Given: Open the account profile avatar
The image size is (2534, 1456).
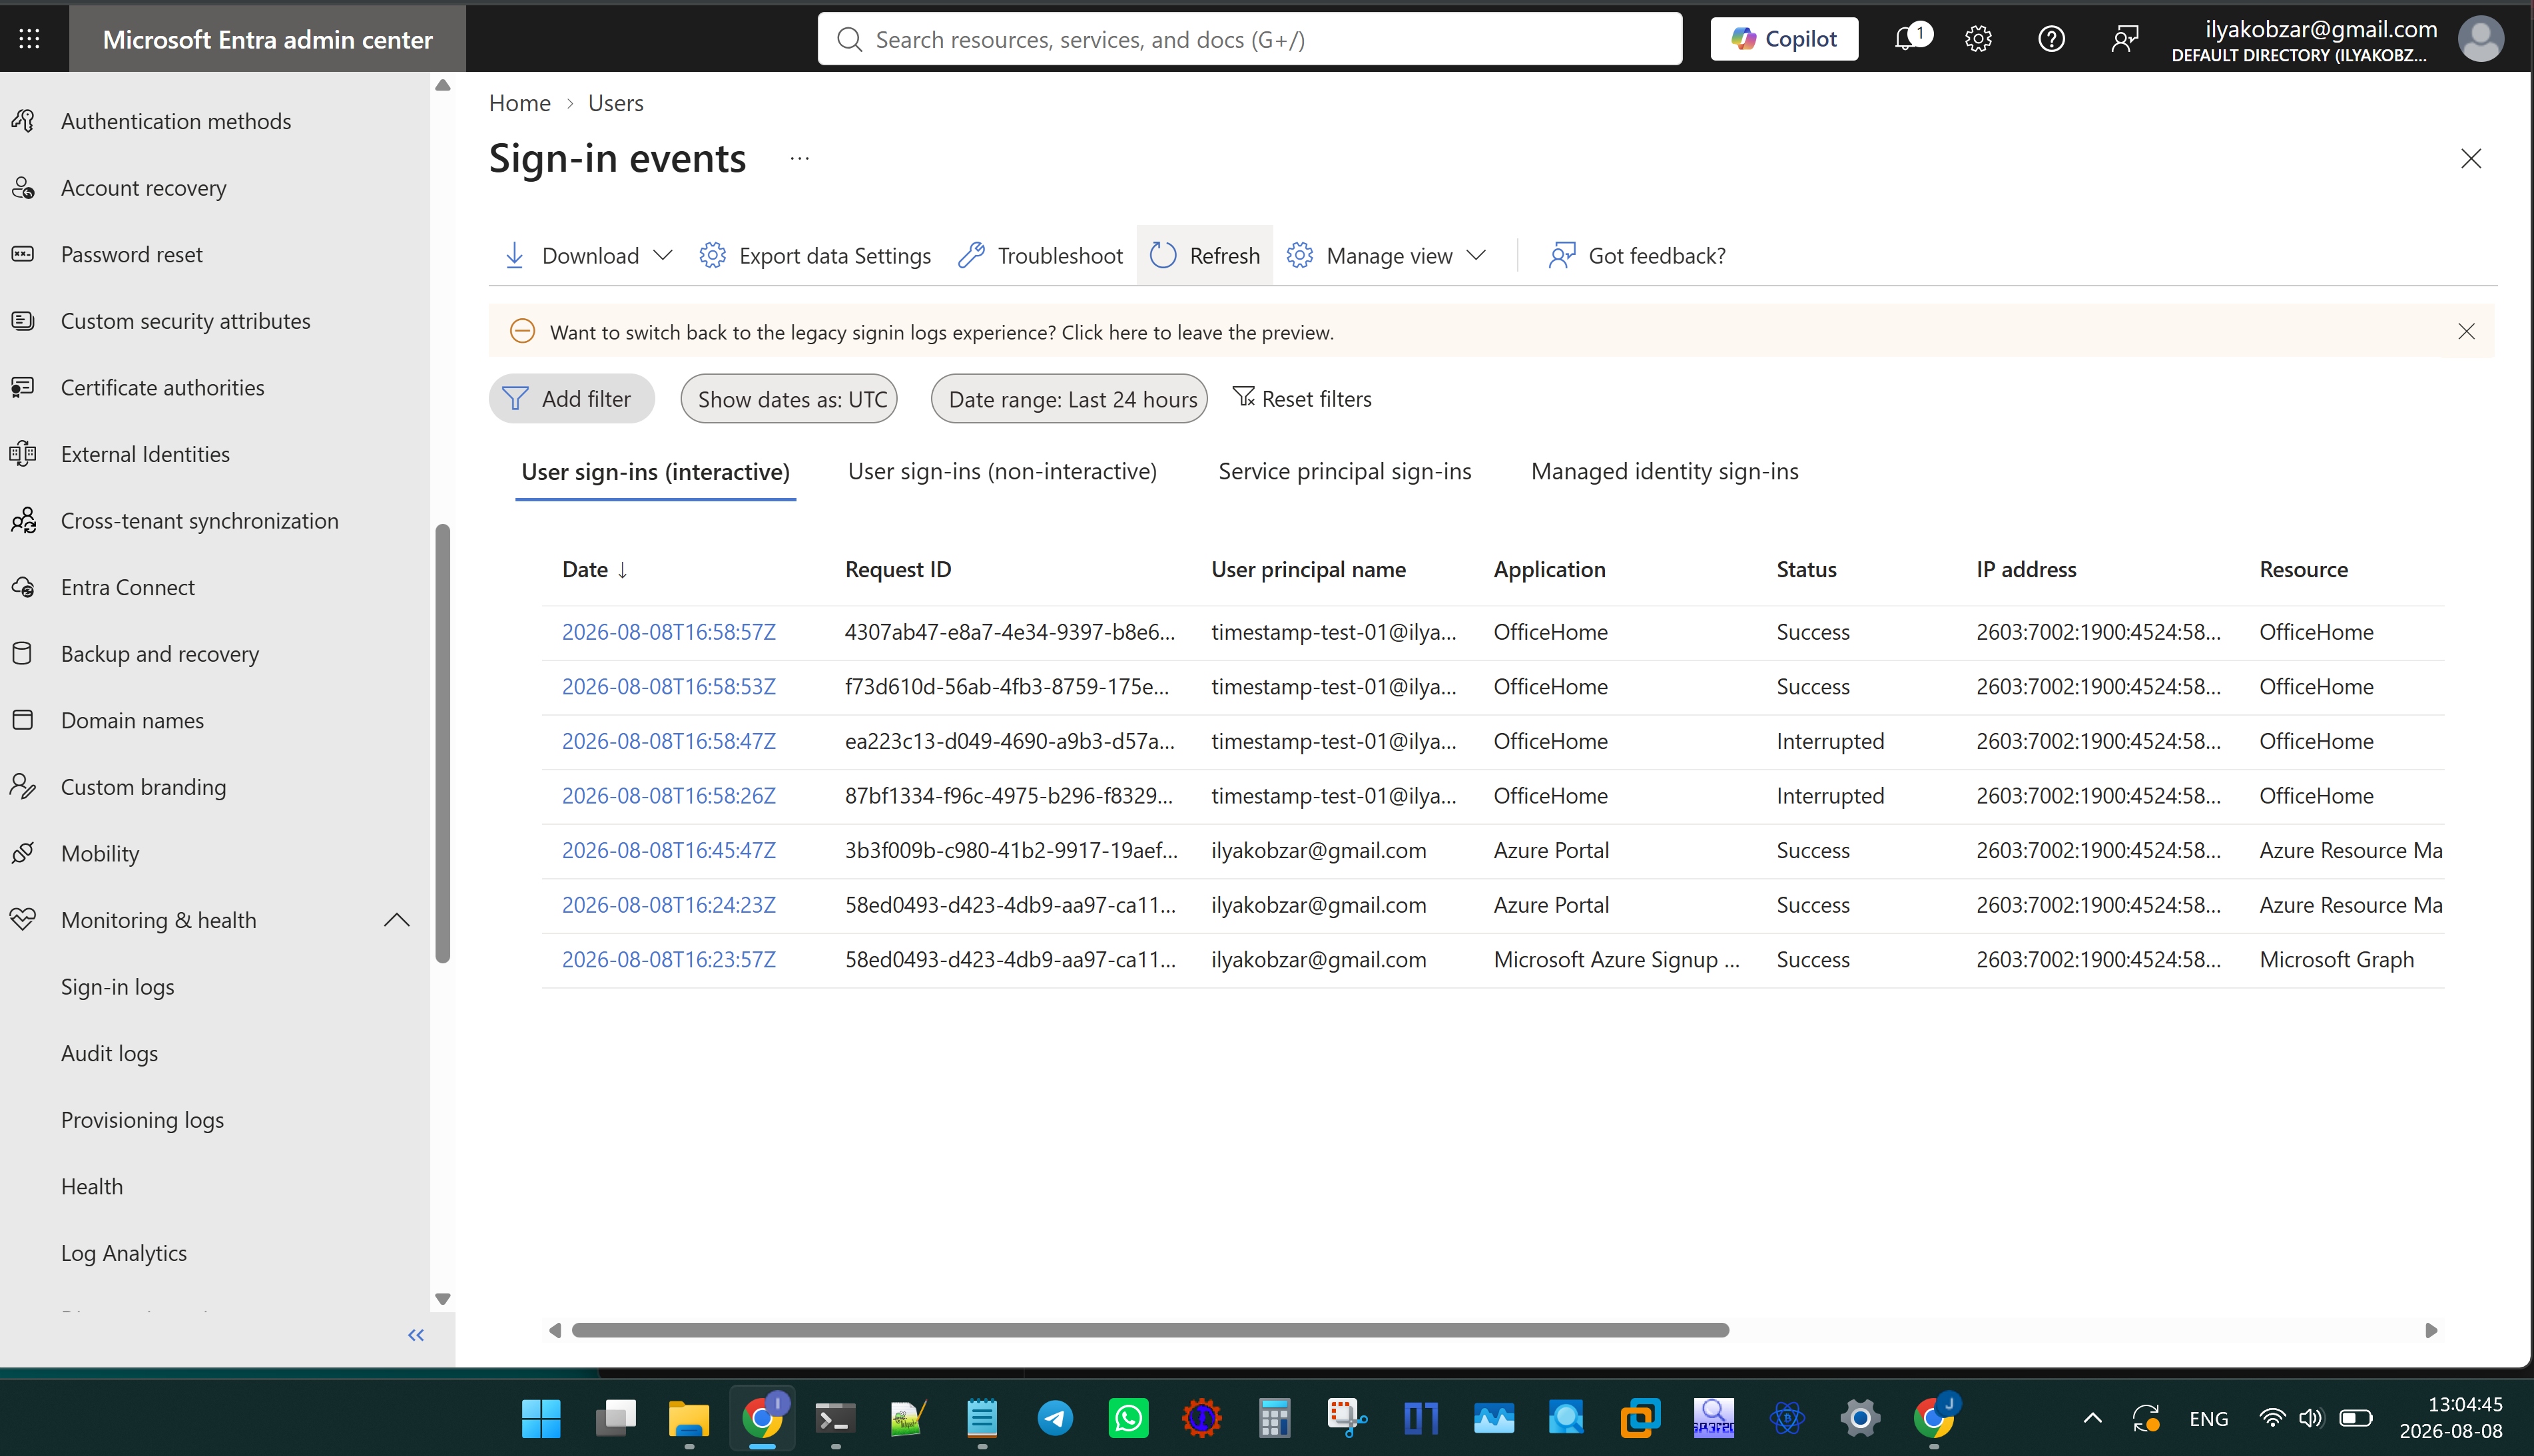Looking at the screenshot, I should coord(2480,39).
